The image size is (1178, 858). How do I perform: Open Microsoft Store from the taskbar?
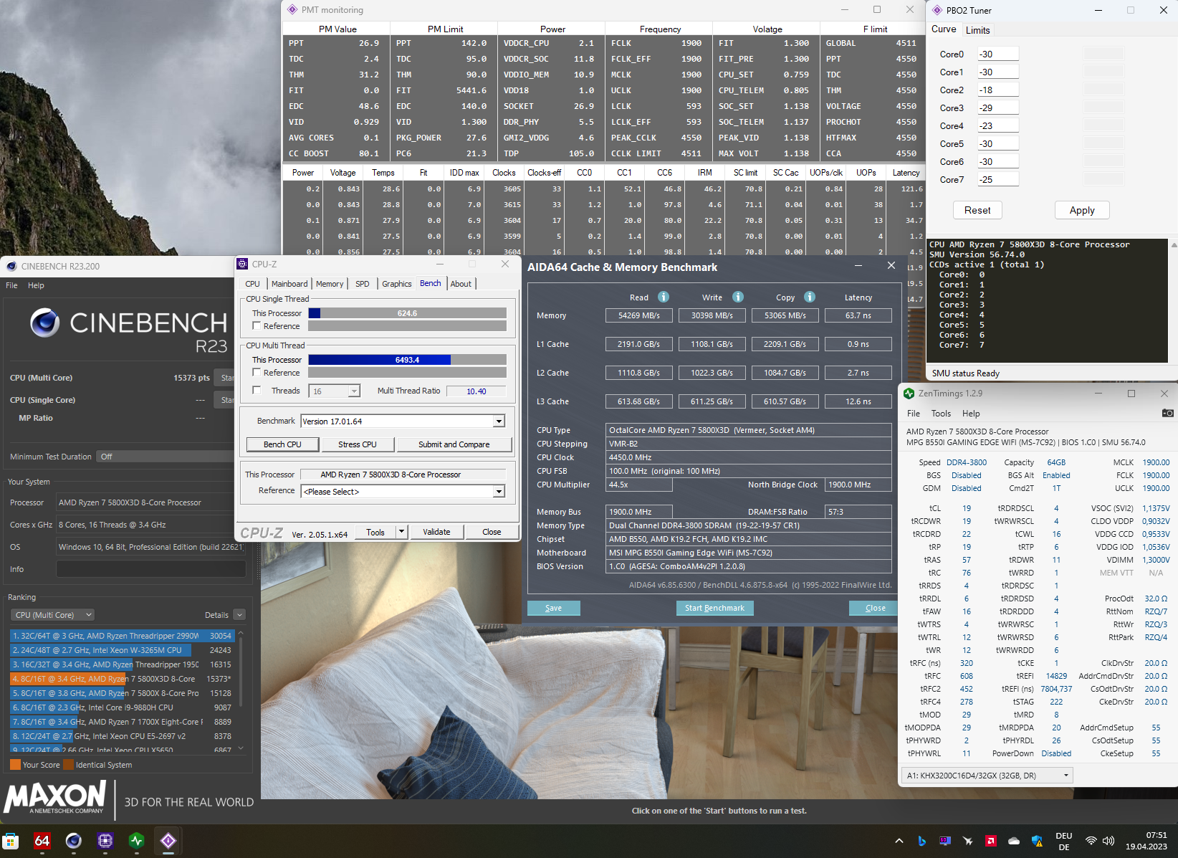pos(11,841)
